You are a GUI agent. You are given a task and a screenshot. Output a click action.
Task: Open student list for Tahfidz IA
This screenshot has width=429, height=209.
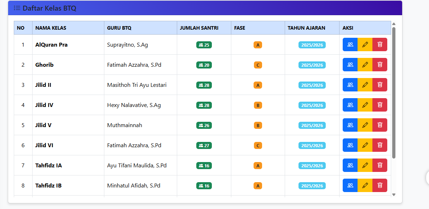(350, 165)
